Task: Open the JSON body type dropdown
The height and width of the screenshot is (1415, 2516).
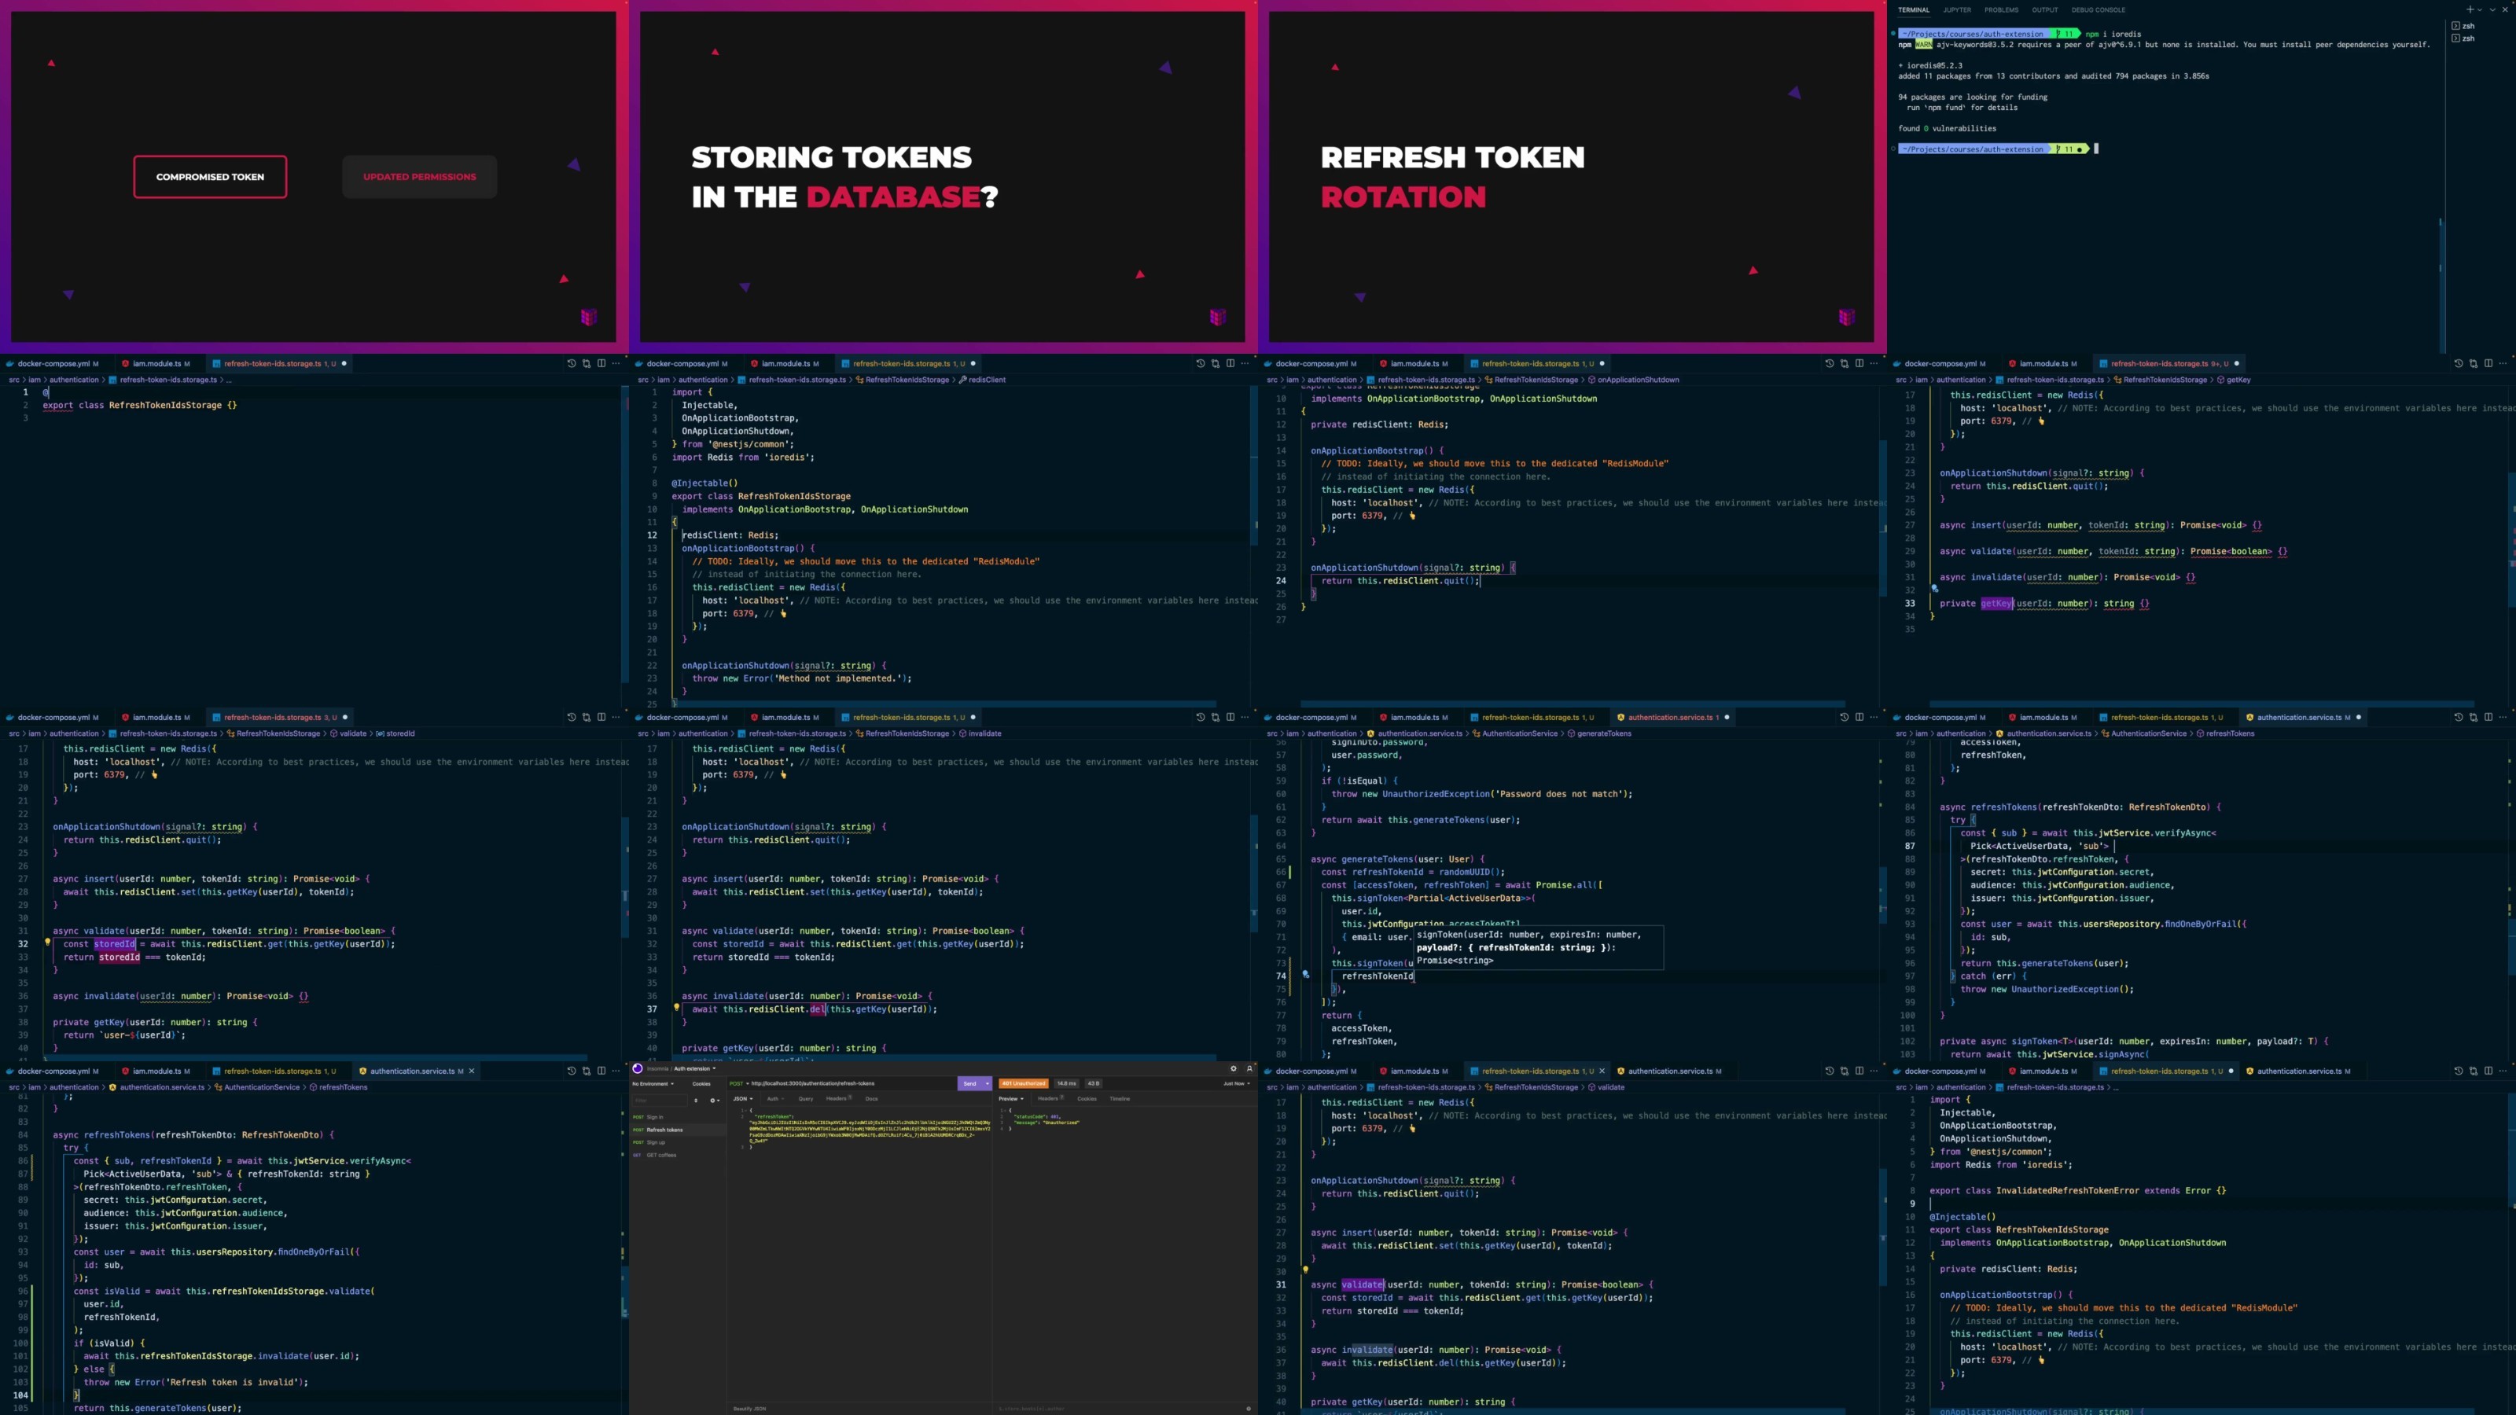Action: pos(743,1099)
